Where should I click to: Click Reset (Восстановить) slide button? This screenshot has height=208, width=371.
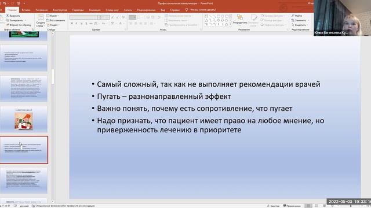click(x=56, y=20)
